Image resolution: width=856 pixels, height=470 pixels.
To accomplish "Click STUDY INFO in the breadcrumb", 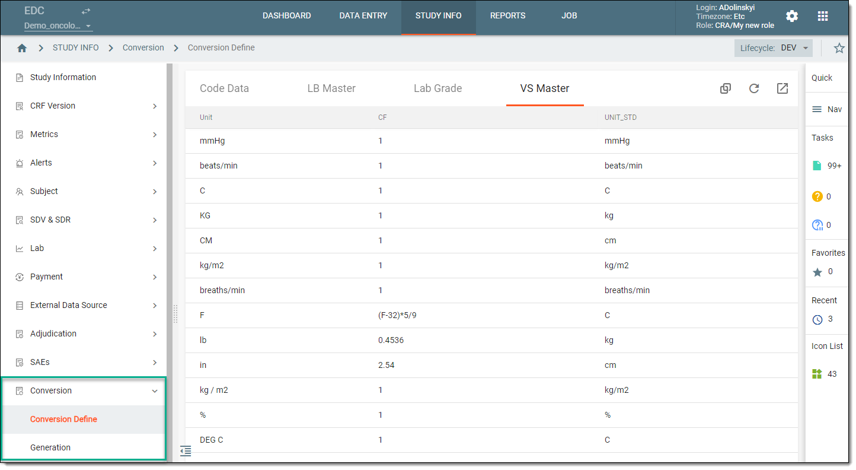I will (x=76, y=48).
